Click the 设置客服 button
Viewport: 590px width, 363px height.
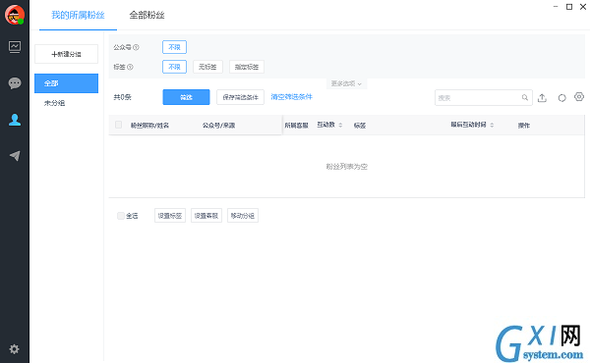pyautogui.click(x=206, y=216)
